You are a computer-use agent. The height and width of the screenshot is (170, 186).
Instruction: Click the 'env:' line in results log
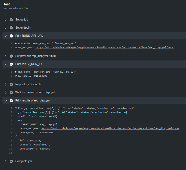(x=21, y=120)
